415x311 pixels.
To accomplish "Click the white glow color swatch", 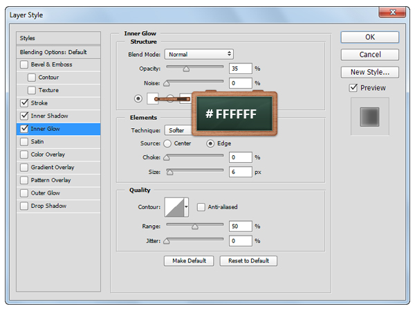I will 150,98.
